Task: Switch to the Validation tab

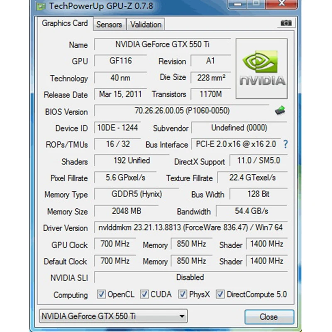Action: [146, 24]
